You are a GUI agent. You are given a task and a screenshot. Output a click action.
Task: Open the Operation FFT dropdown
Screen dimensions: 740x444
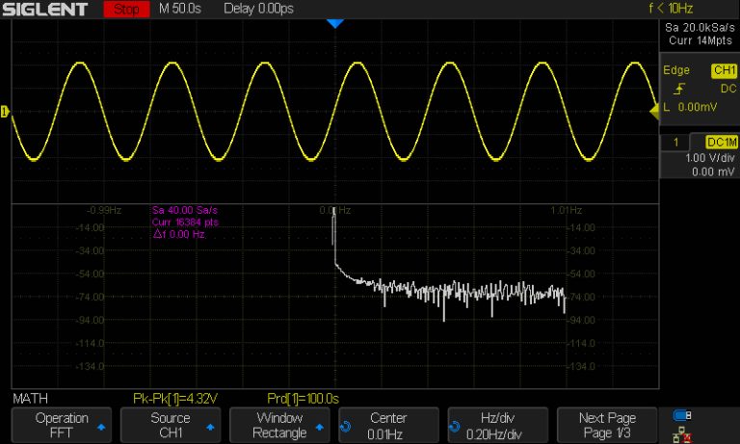pos(62,425)
